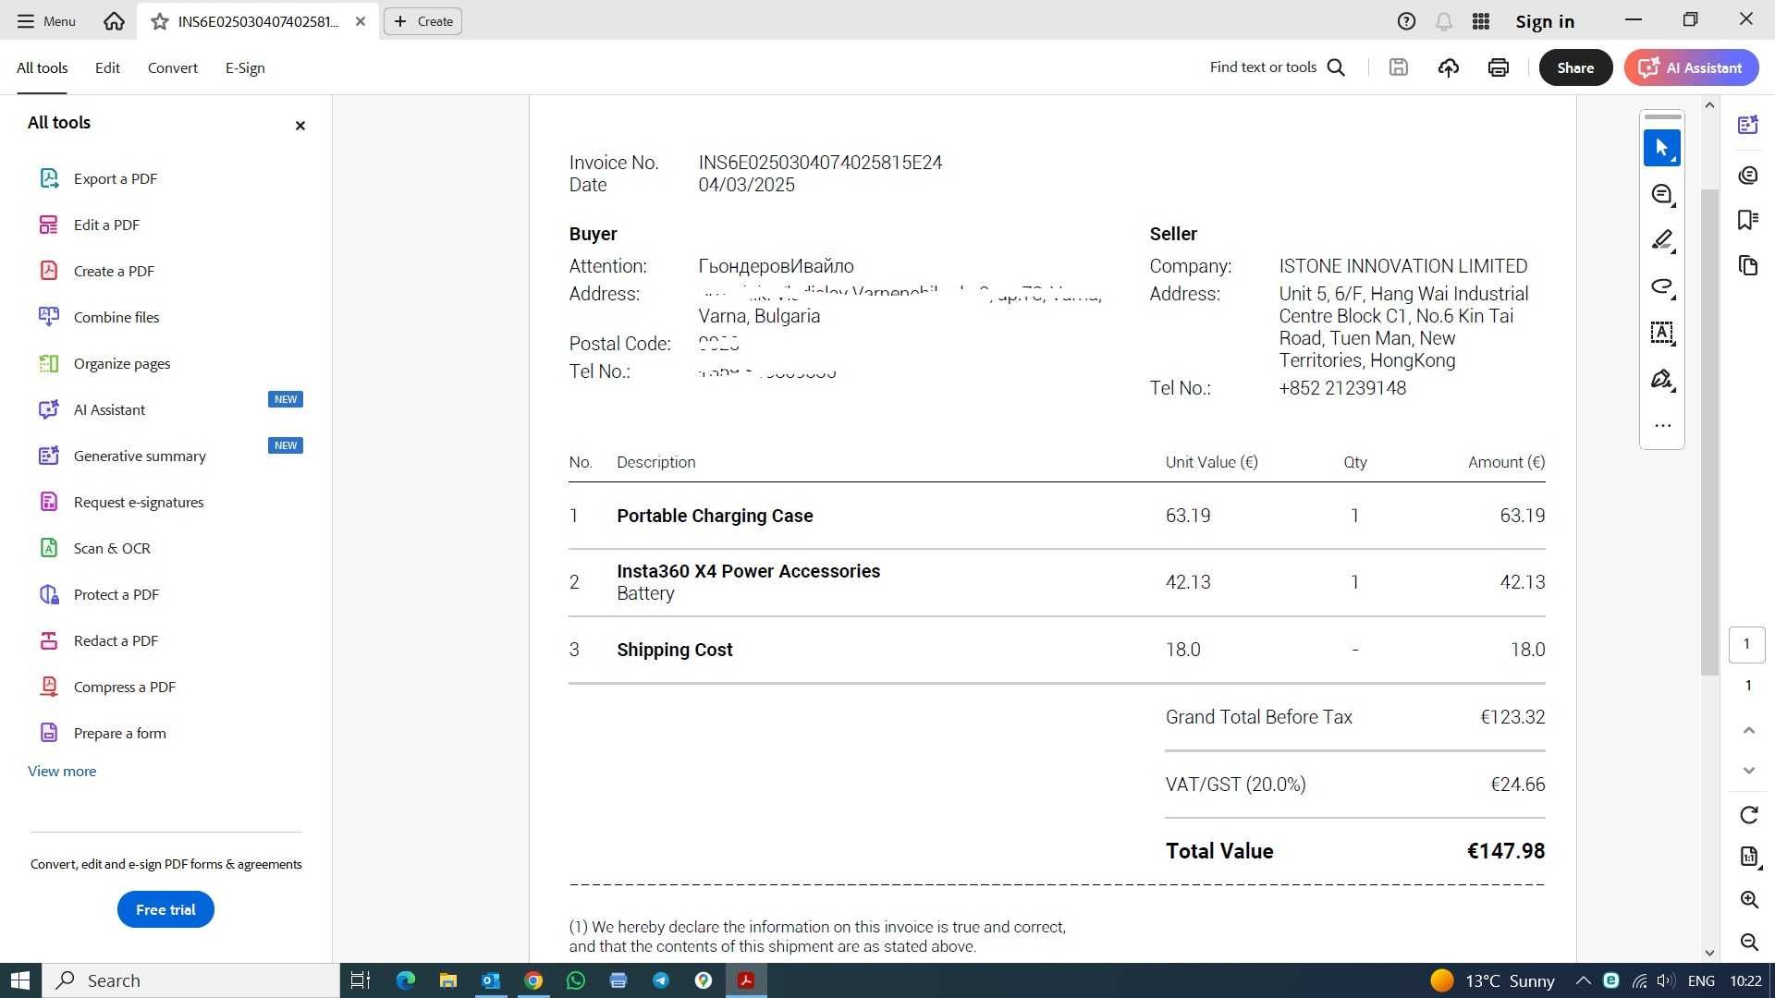Go to the Home view
The height and width of the screenshot is (998, 1775).
click(x=114, y=20)
